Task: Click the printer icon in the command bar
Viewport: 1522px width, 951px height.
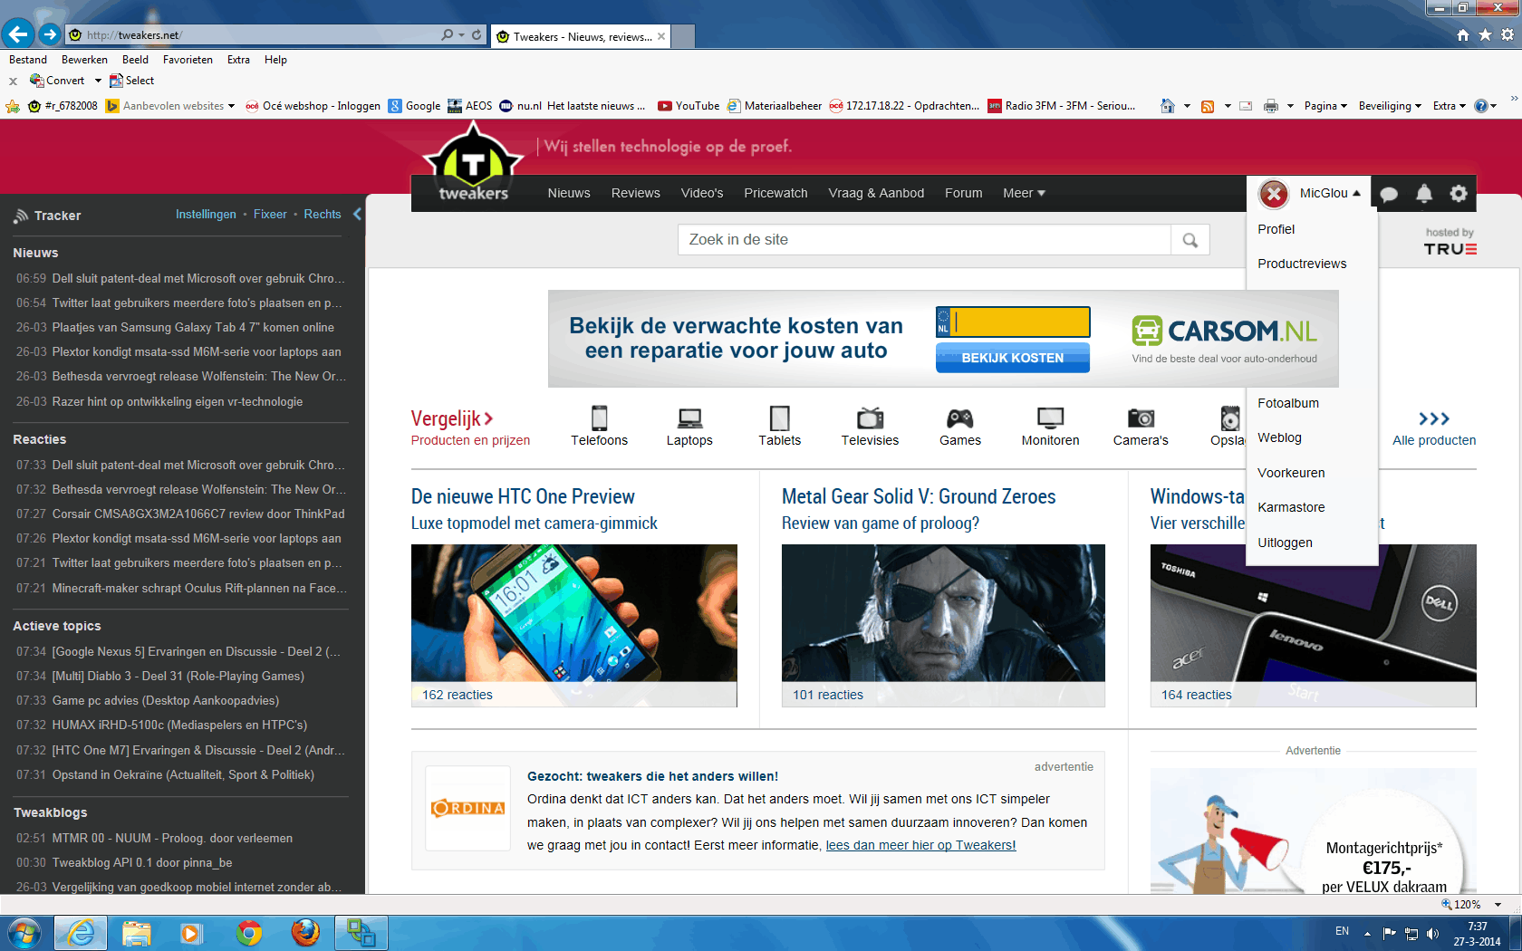Action: tap(1271, 106)
